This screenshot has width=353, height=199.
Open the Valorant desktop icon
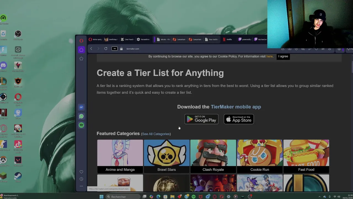[x=18, y=161]
